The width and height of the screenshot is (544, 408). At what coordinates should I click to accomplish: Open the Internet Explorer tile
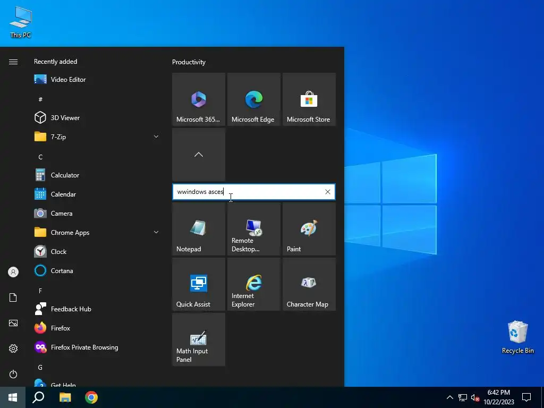tap(253, 284)
